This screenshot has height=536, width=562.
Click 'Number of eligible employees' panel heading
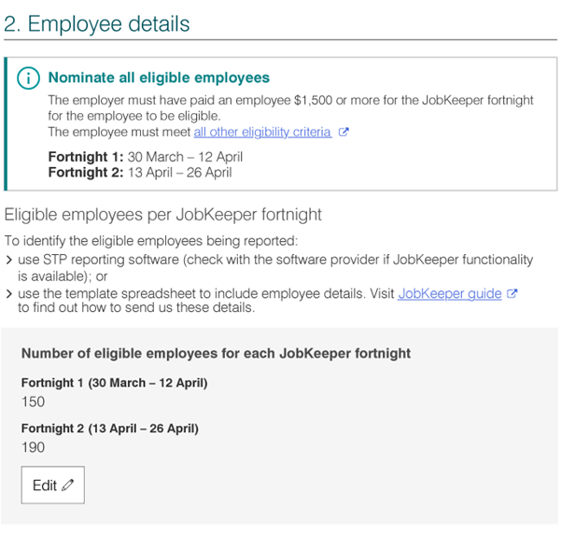[216, 354]
